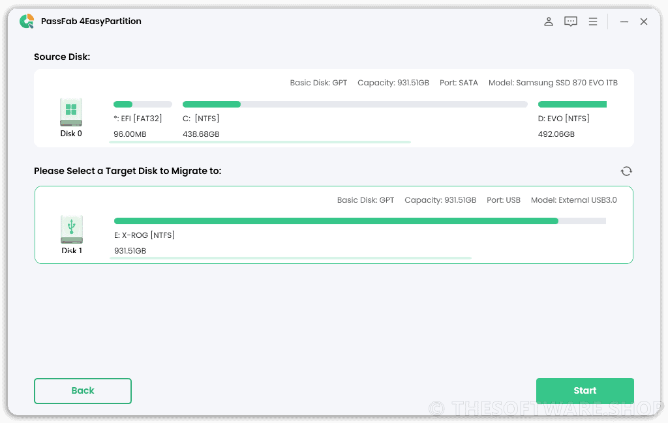Click the 'E: X-ROG [NTFS]' partition label
The width and height of the screenshot is (668, 423).
tap(144, 235)
